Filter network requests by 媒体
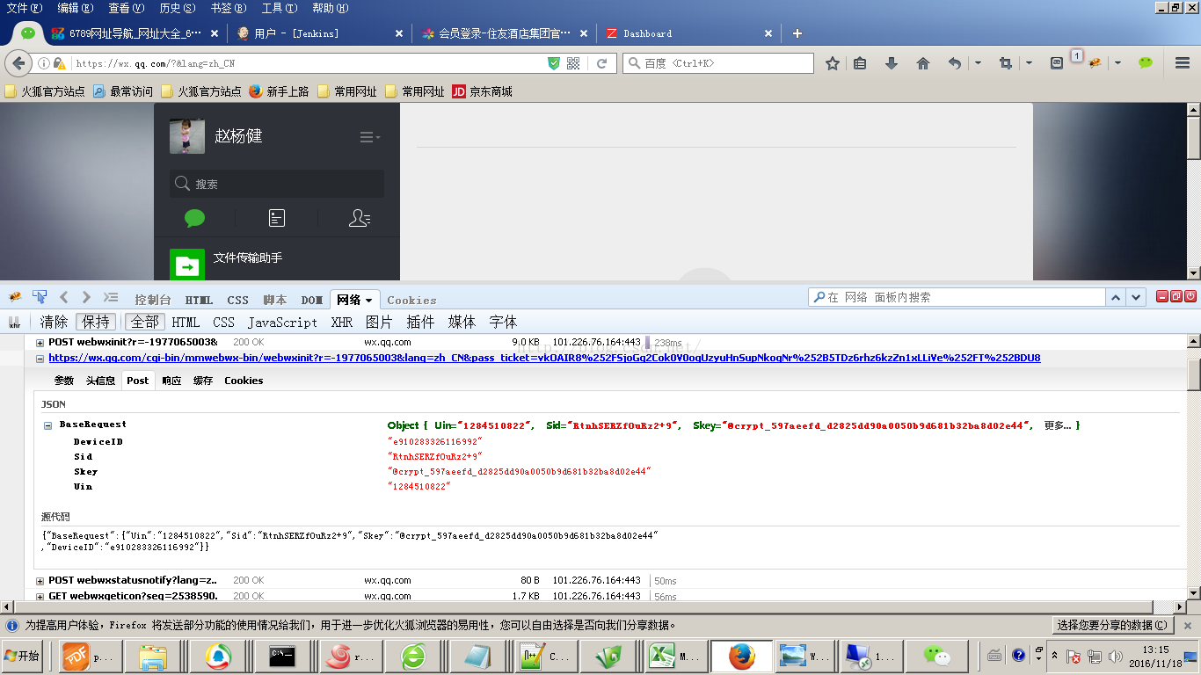 [462, 323]
